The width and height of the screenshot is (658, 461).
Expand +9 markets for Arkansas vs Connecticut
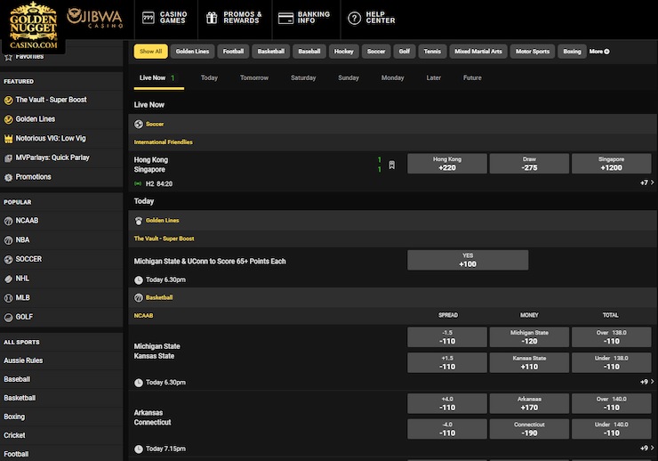pyautogui.click(x=646, y=448)
